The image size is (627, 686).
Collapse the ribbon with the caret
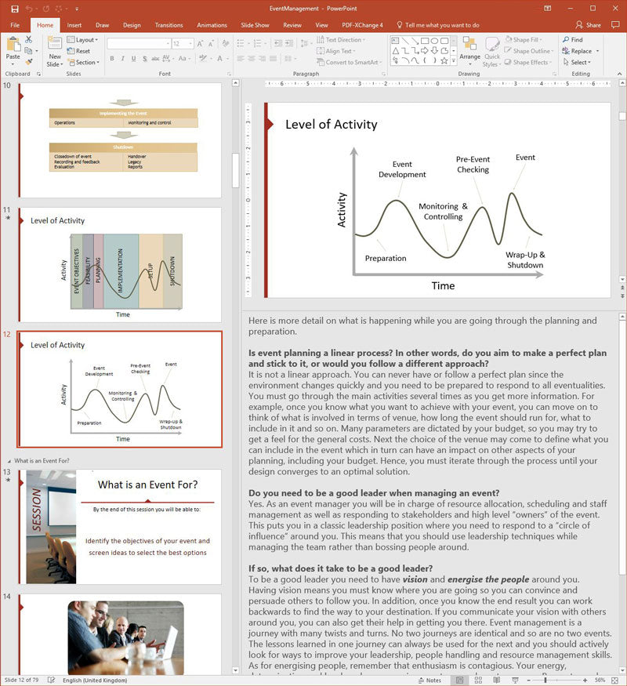[619, 74]
